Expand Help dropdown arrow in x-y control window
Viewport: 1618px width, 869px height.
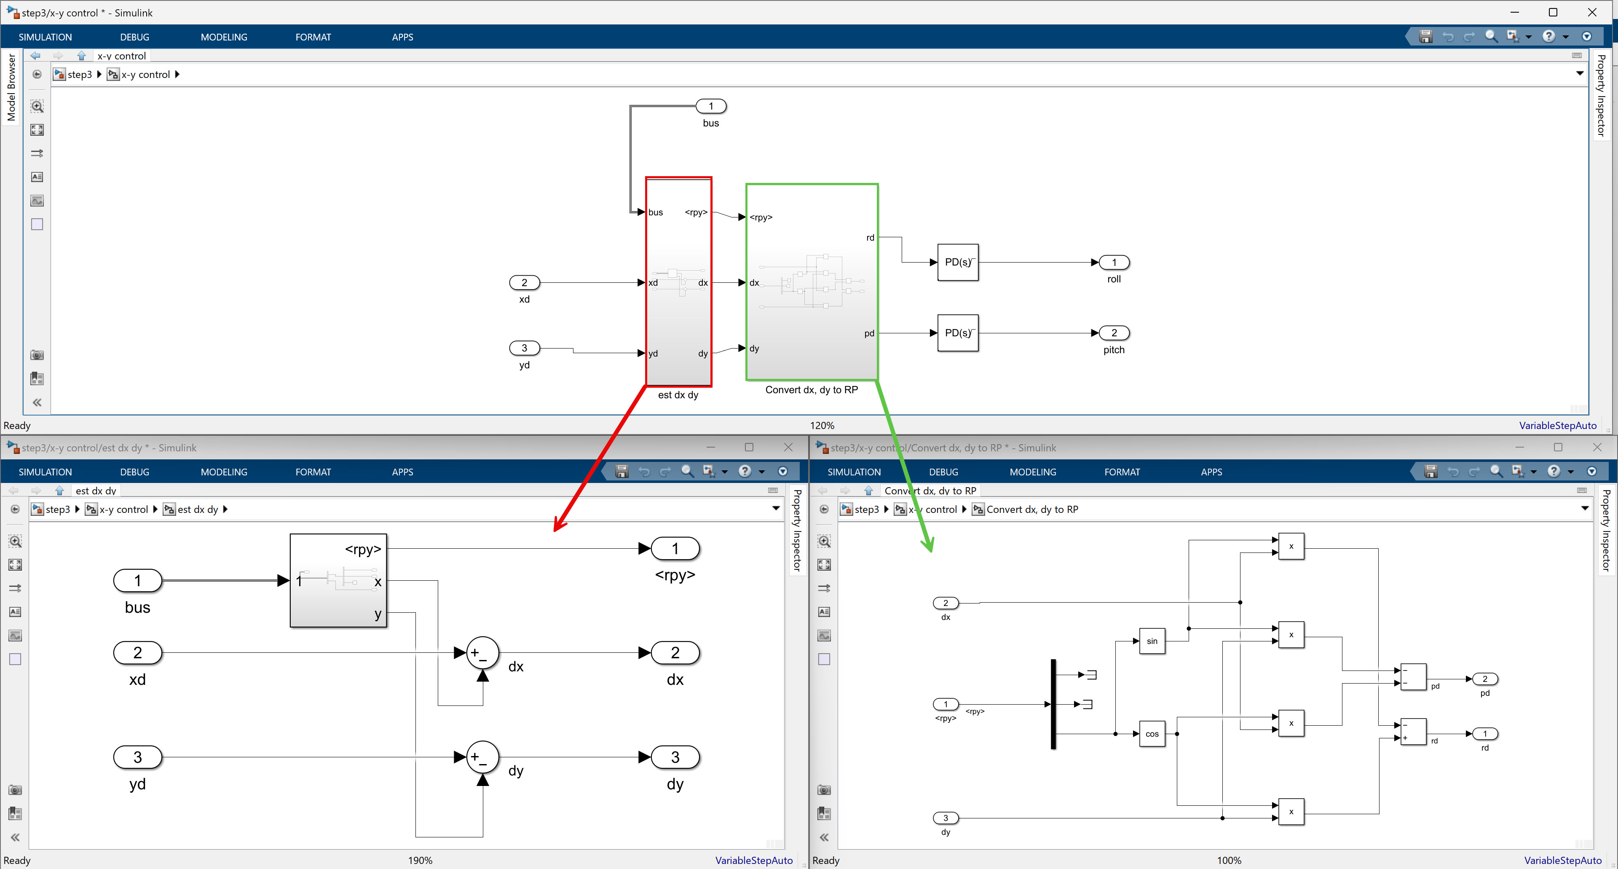1565,36
